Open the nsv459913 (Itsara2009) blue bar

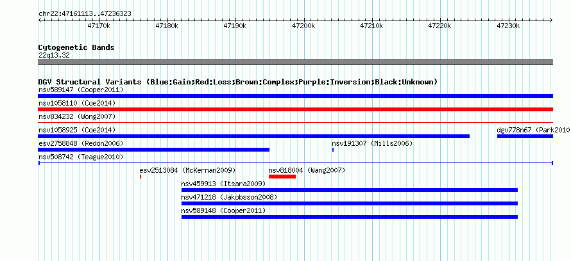click(350, 190)
